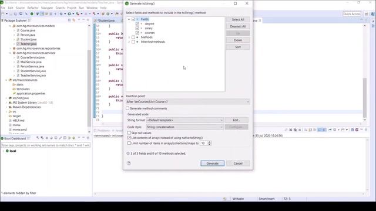Click Open Perspective icon beside Quick Access
Viewport: 376px width, 211px height.
point(367,14)
